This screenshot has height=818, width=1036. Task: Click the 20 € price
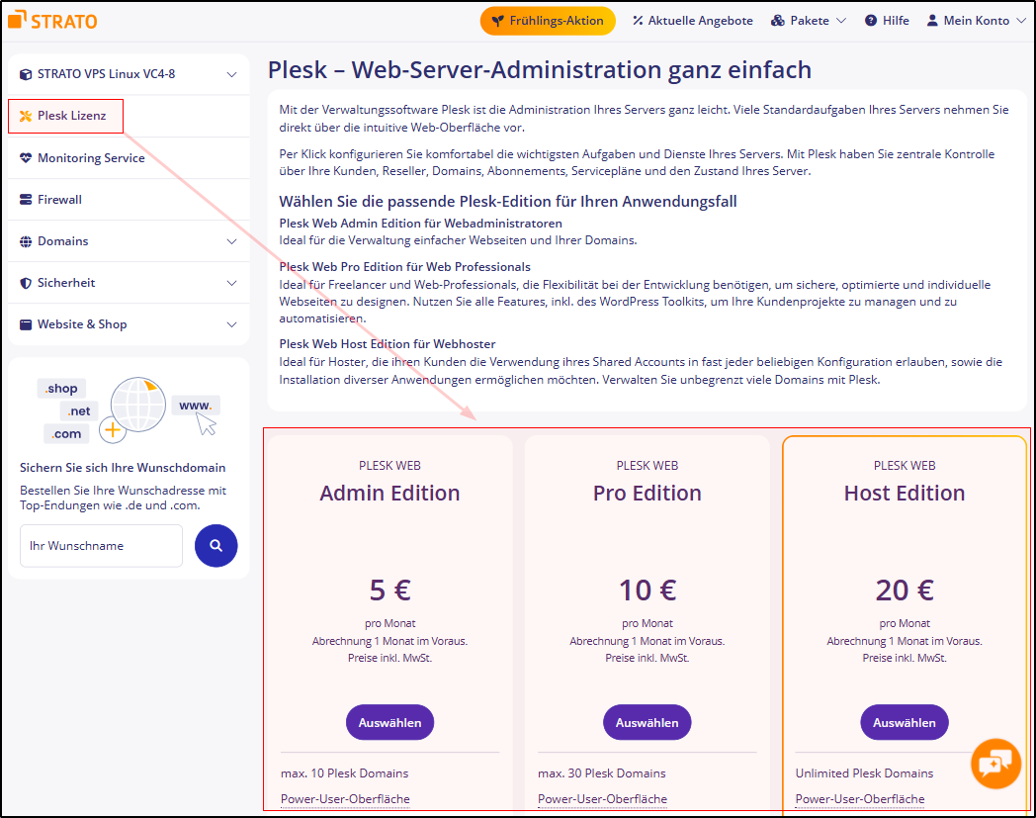coord(904,591)
